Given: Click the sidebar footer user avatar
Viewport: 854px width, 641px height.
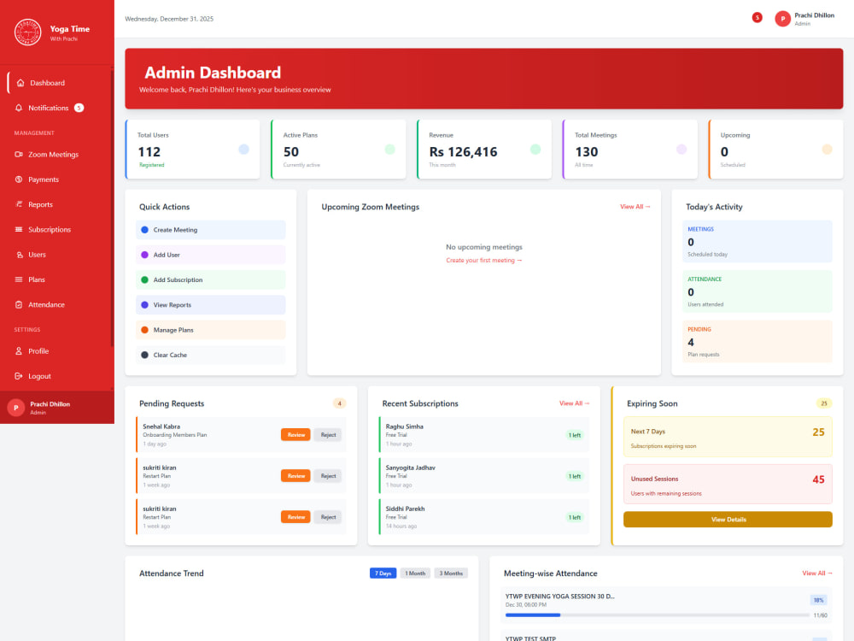Looking at the screenshot, I should [x=15, y=408].
